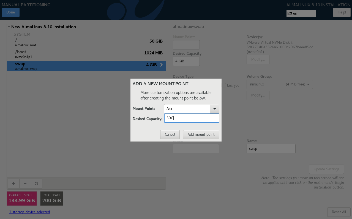Click Modify button under Device(s)
Viewport: 352px width, 219px height.
tap(258, 60)
